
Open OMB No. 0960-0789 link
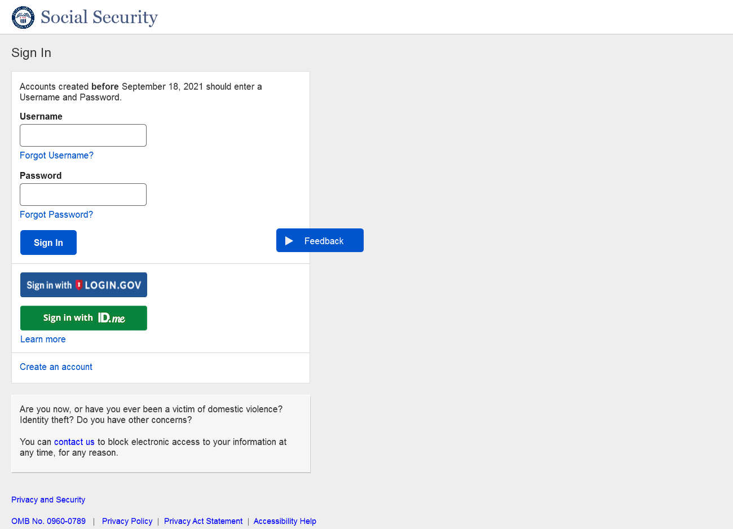click(x=48, y=521)
